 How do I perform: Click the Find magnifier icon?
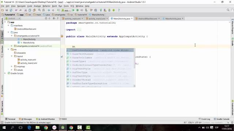[x=39, y=10]
